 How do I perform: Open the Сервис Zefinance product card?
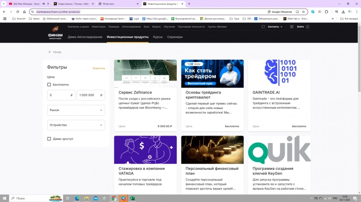pos(145,96)
